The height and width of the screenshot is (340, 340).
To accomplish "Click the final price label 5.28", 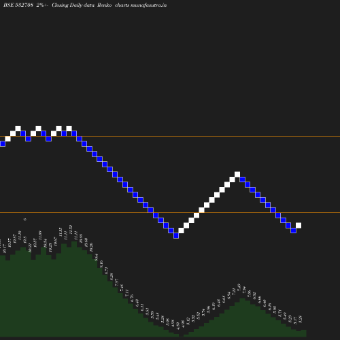I will (x=300, y=319).
